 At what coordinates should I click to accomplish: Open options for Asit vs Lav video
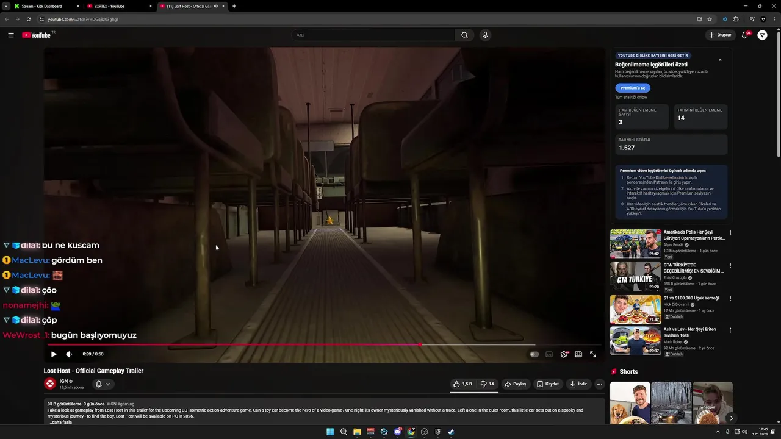(730, 330)
